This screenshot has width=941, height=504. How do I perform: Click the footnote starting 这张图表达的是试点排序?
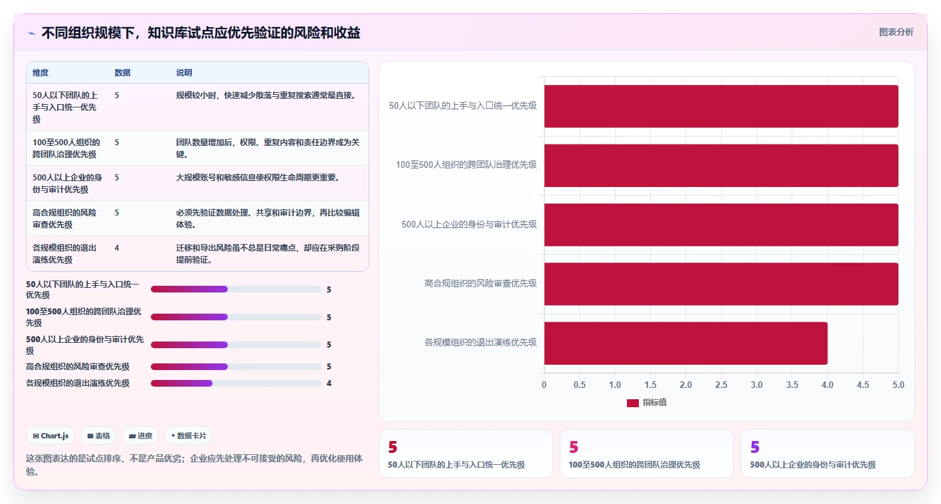(x=195, y=465)
